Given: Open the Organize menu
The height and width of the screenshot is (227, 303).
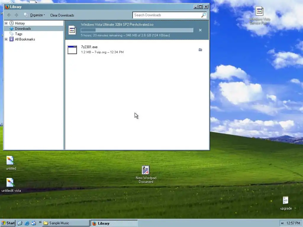Looking at the screenshot, I should (x=34, y=15).
